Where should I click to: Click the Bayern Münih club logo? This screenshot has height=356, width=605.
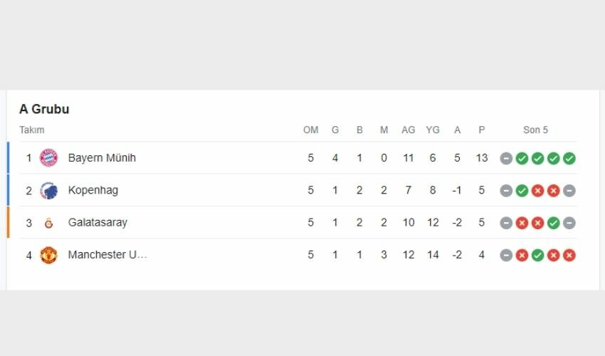click(48, 158)
